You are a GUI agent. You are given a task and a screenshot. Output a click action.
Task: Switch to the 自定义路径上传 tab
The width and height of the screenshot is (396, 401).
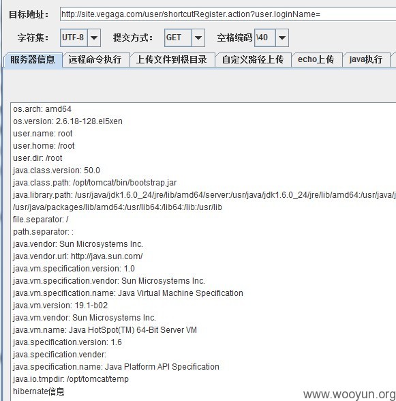(253, 60)
